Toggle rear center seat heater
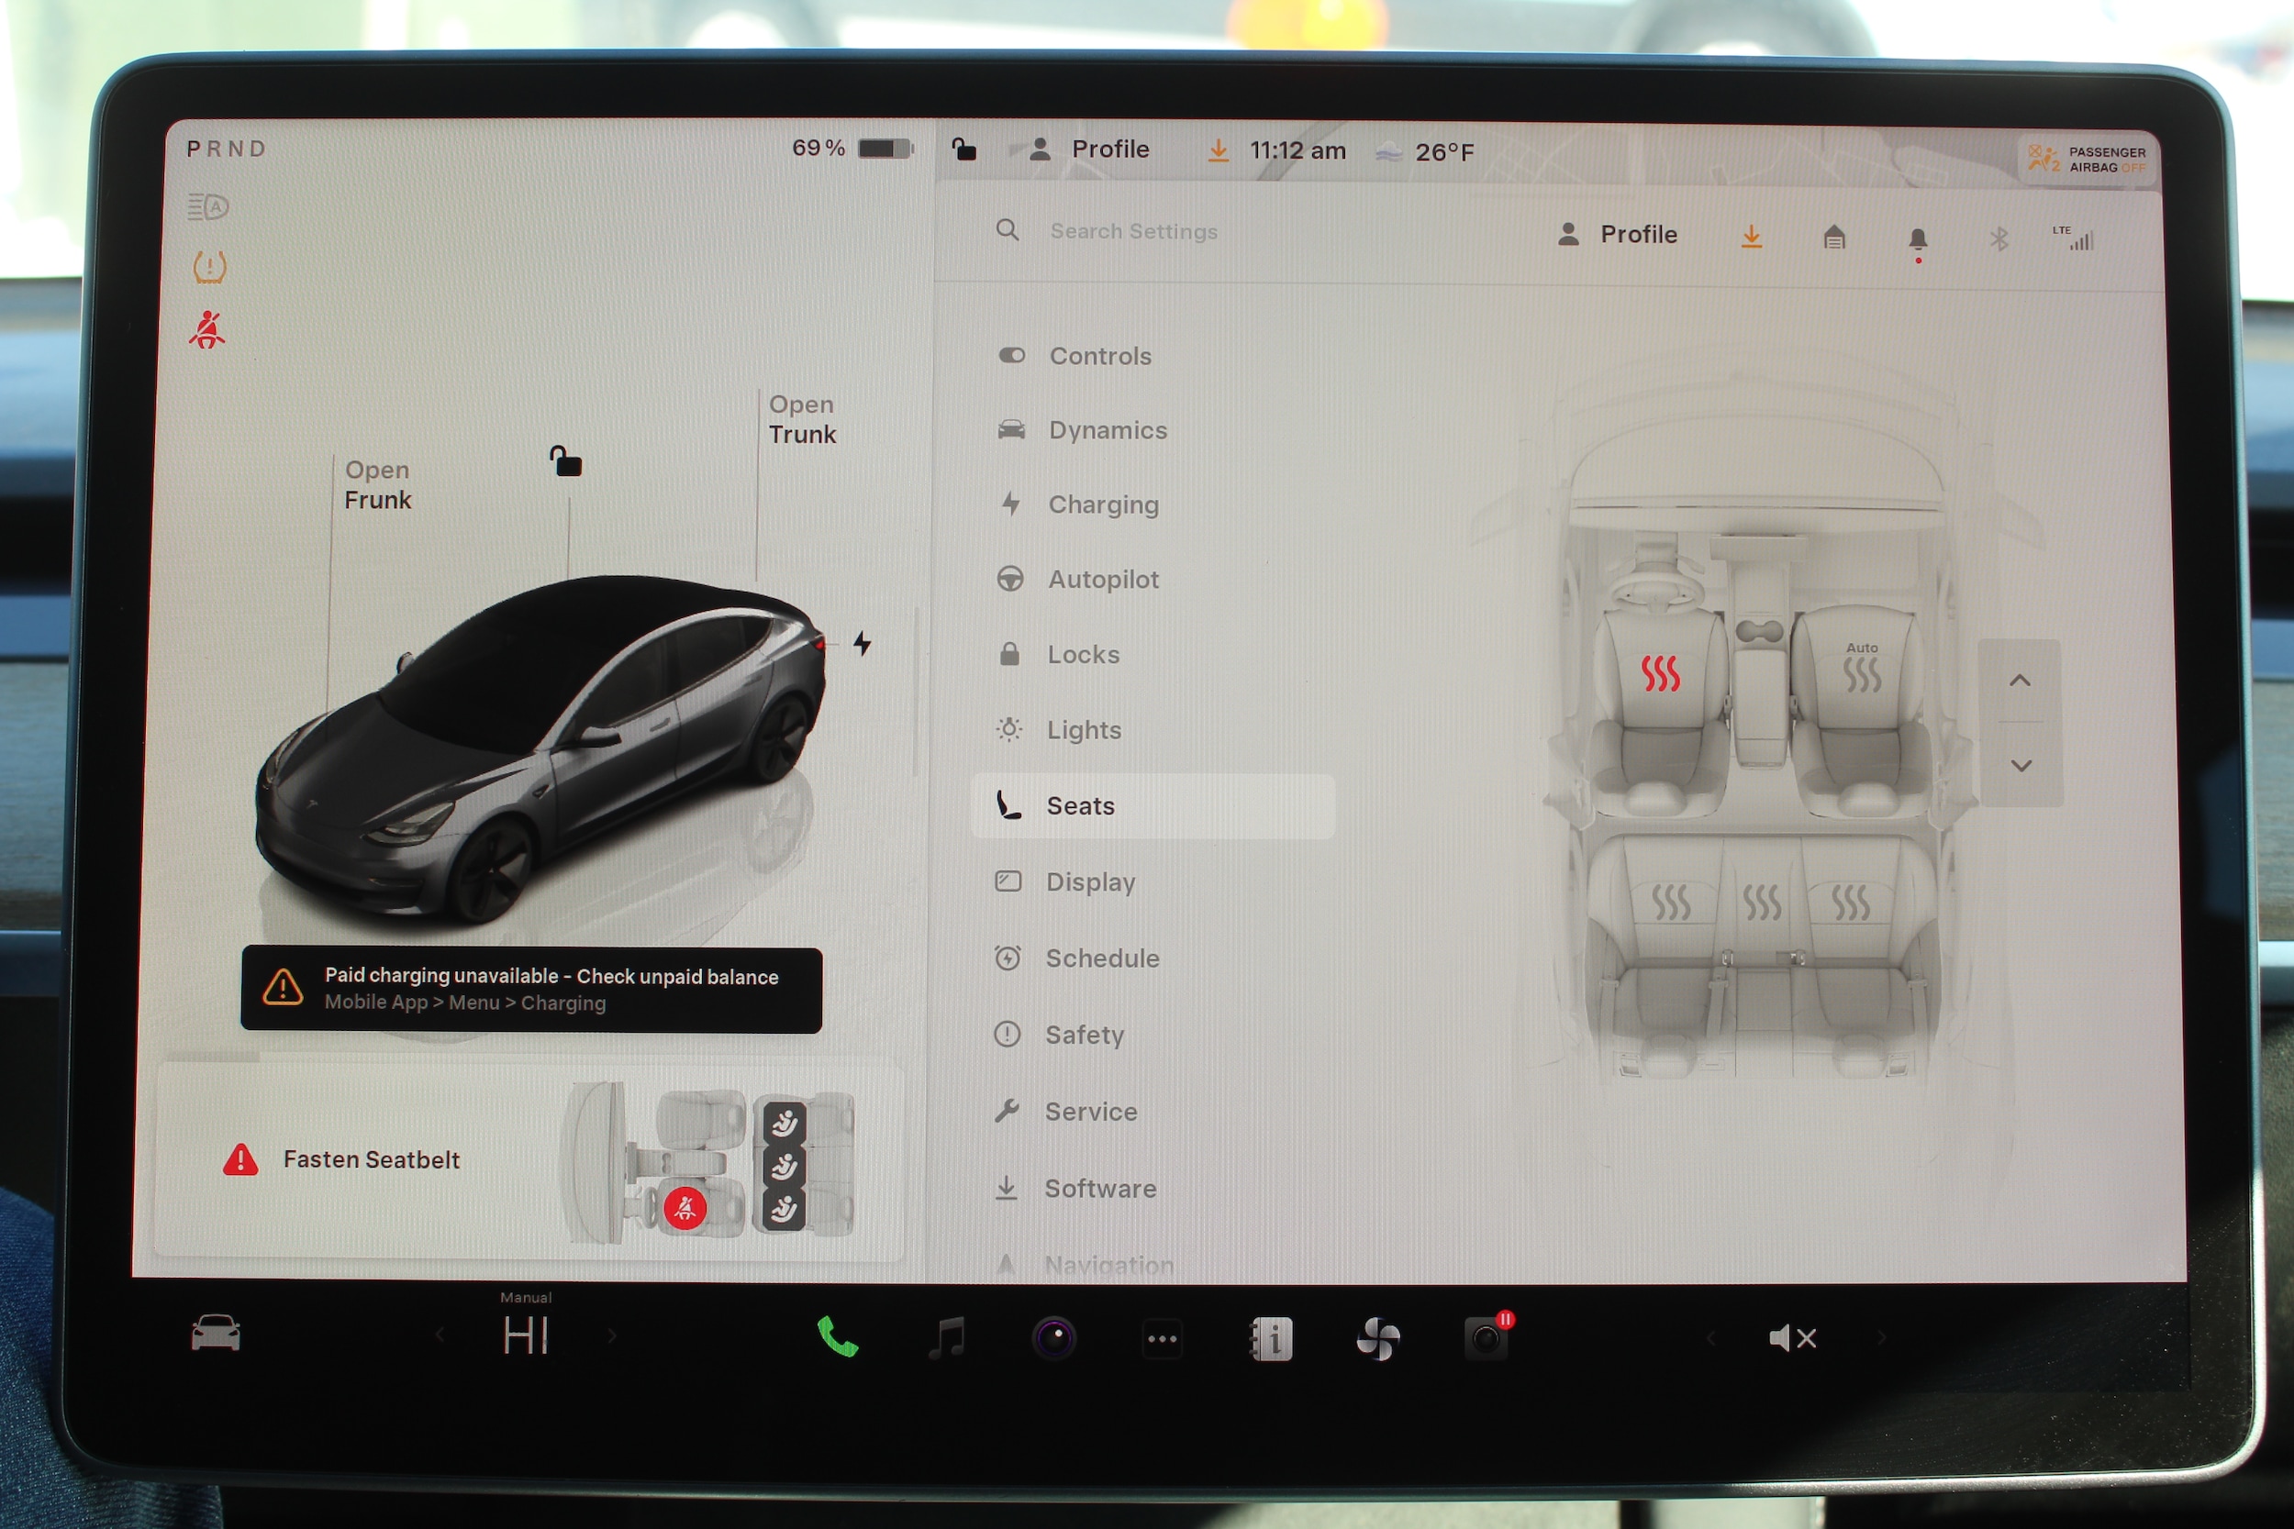This screenshot has height=1529, width=2294. point(1762,902)
